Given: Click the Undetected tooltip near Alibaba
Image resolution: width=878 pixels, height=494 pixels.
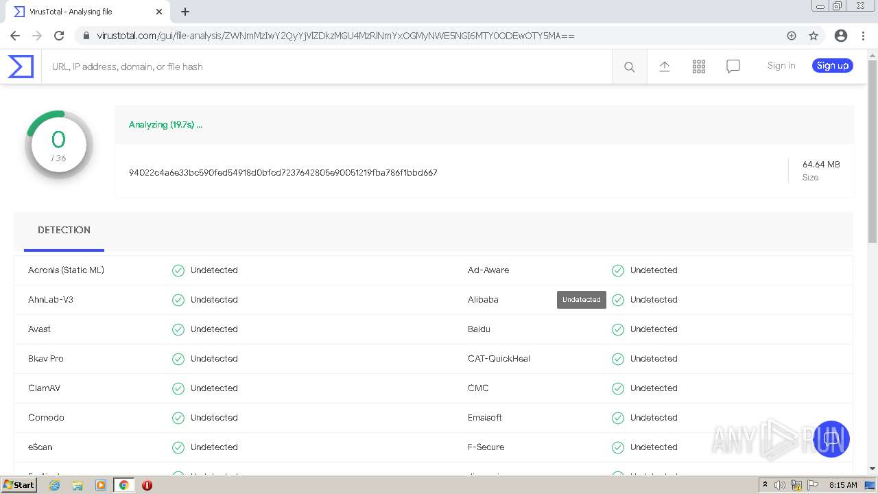Looking at the screenshot, I should [x=582, y=300].
